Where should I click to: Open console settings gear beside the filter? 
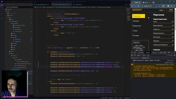[174, 55]
